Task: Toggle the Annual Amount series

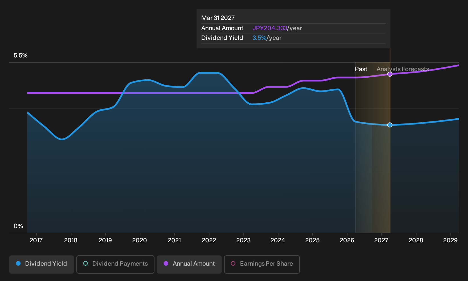Action: coord(189,265)
